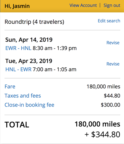The image size is (124, 144).
Task: Sign out of Jasmin's account
Action: (x=112, y=5)
